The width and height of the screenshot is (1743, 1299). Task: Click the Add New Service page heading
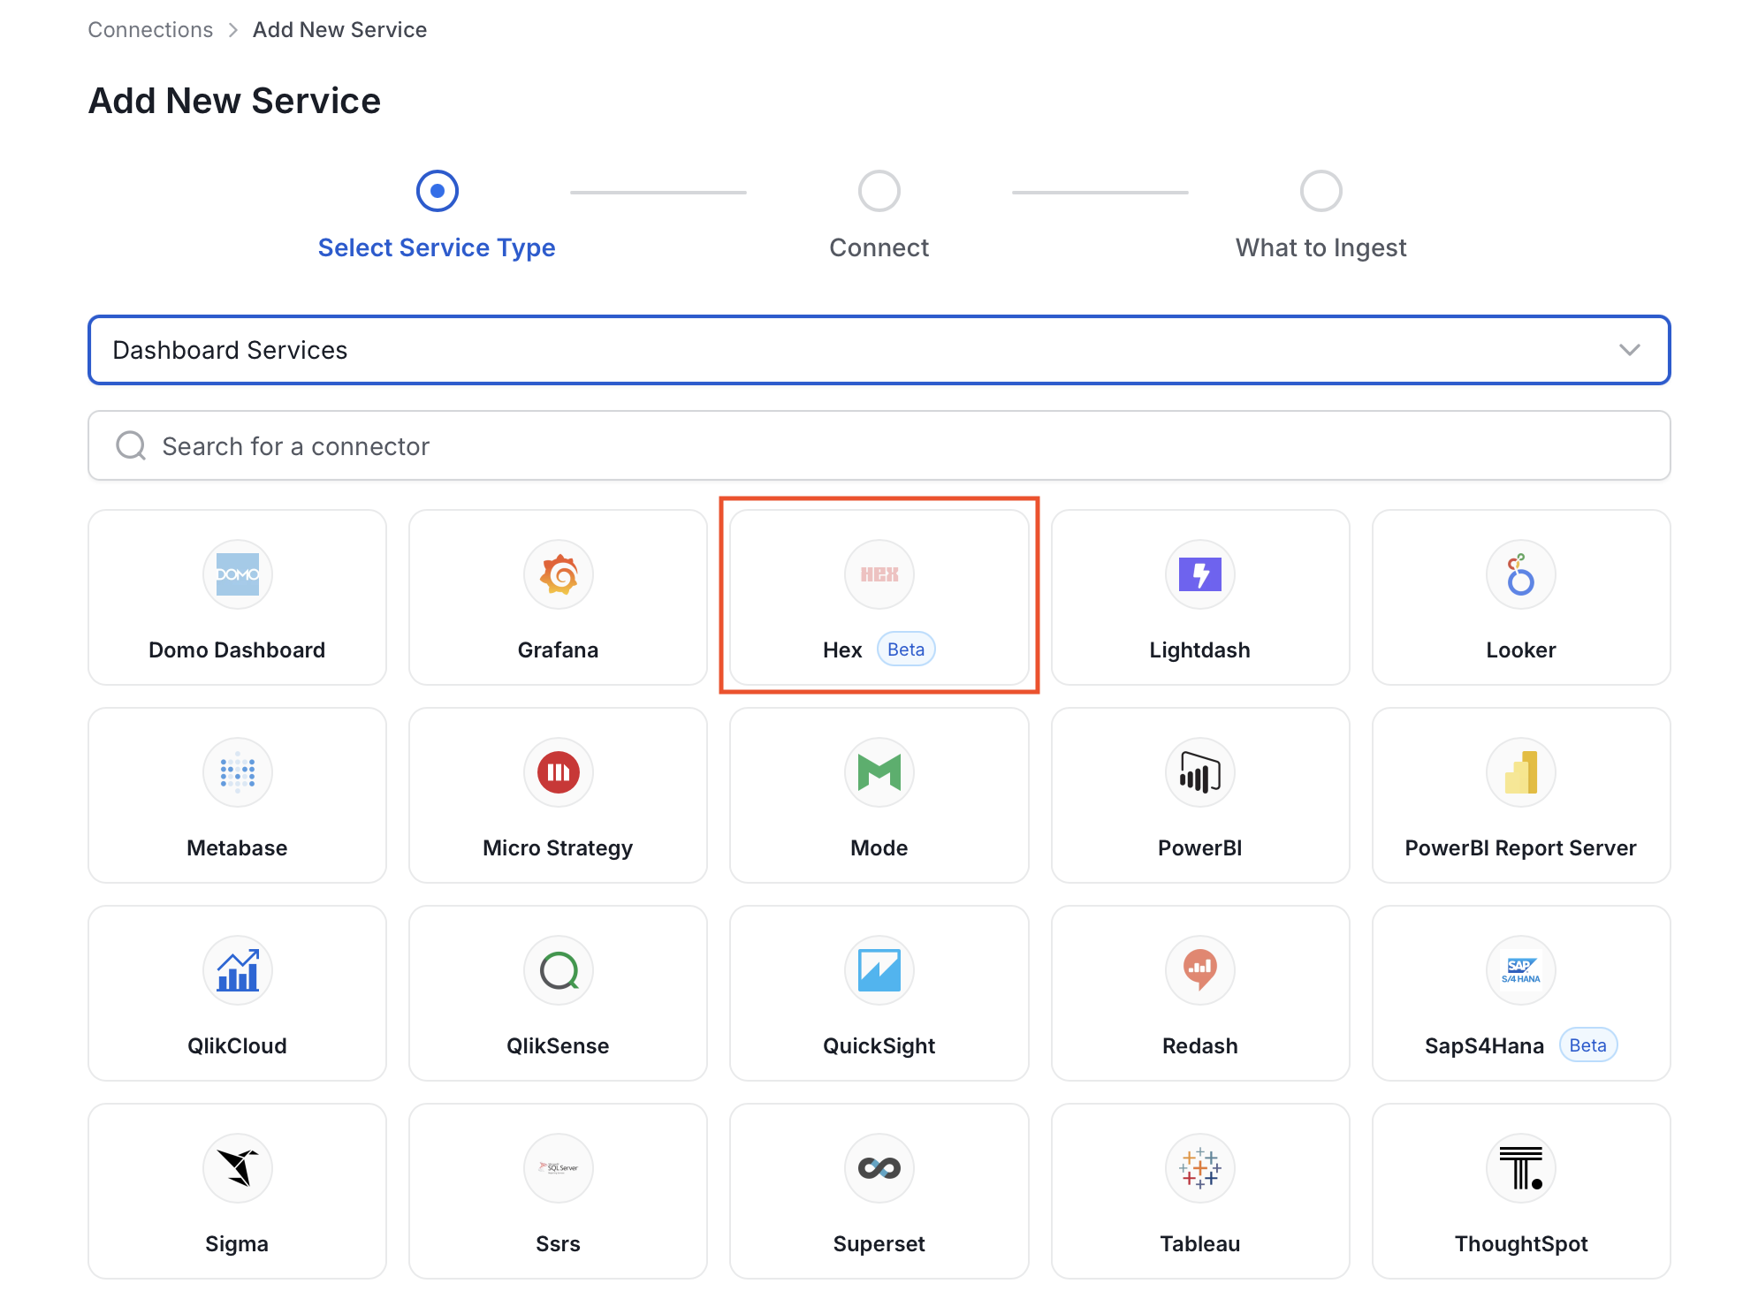pyautogui.click(x=234, y=101)
